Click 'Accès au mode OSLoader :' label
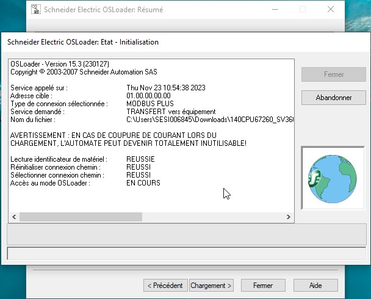 point(50,183)
